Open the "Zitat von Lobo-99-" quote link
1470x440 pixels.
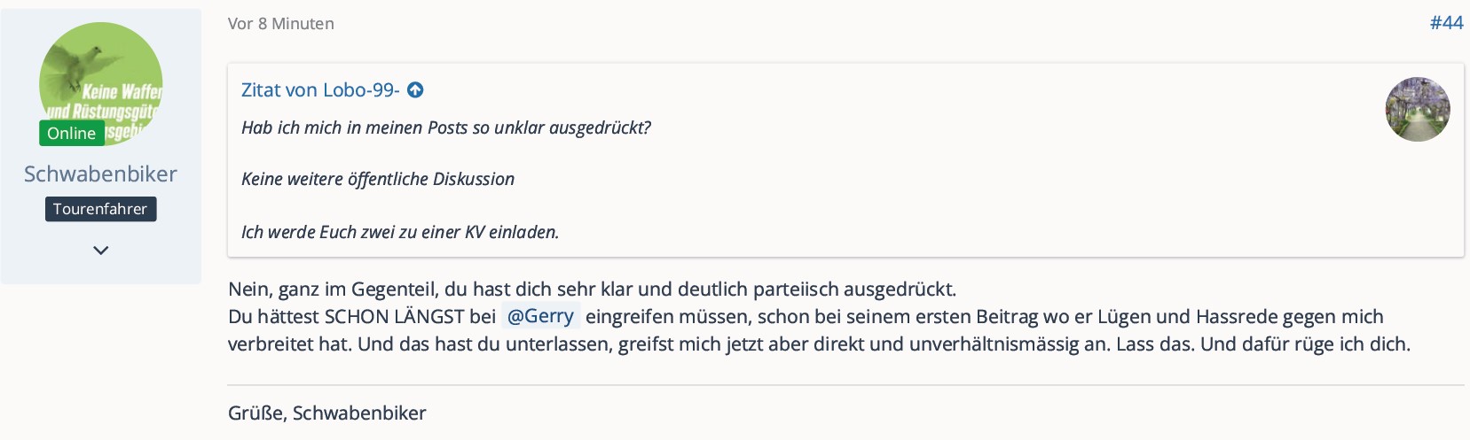tap(319, 90)
